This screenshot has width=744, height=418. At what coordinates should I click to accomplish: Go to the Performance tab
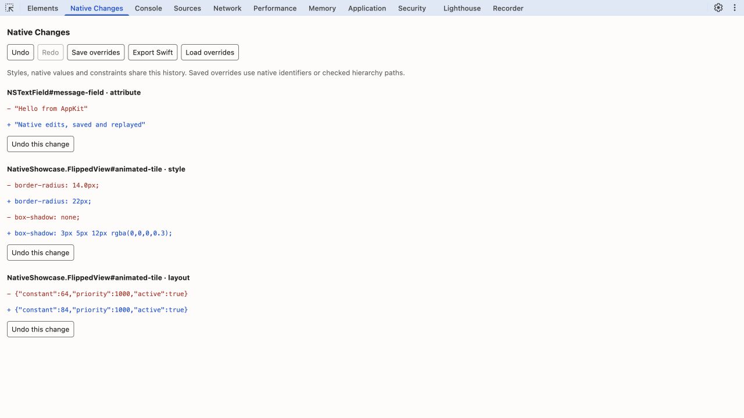(x=275, y=8)
